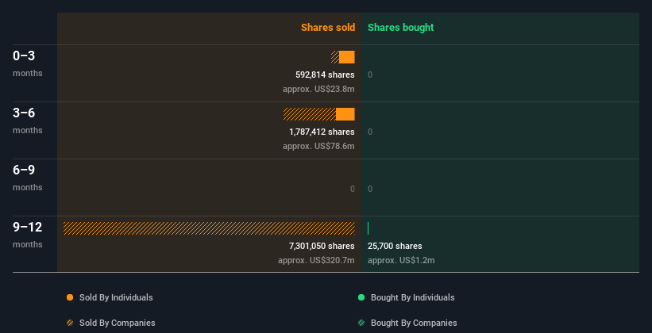This screenshot has height=333, width=652.
Task: Click the solid orange bar in 3–6 months
Action: (x=345, y=114)
